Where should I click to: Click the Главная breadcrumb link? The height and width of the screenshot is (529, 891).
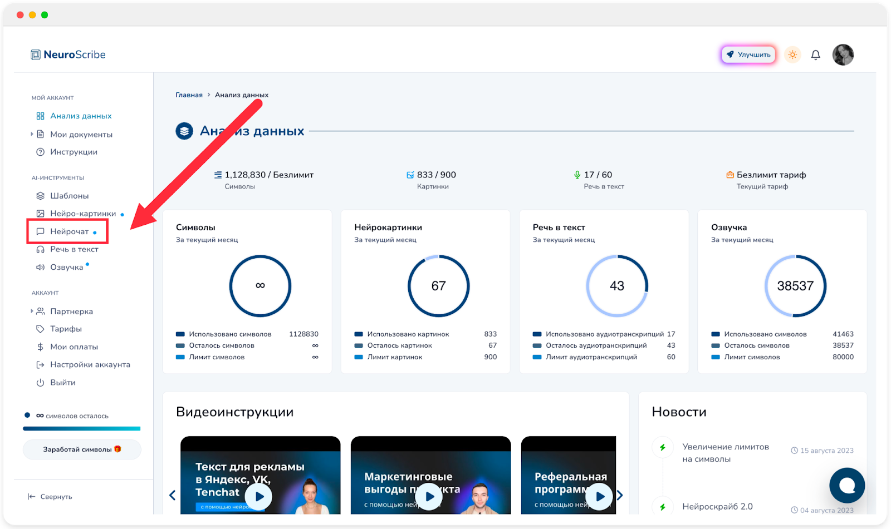click(x=189, y=95)
